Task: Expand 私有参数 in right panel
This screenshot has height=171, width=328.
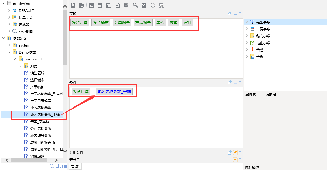Action: tap(247, 36)
